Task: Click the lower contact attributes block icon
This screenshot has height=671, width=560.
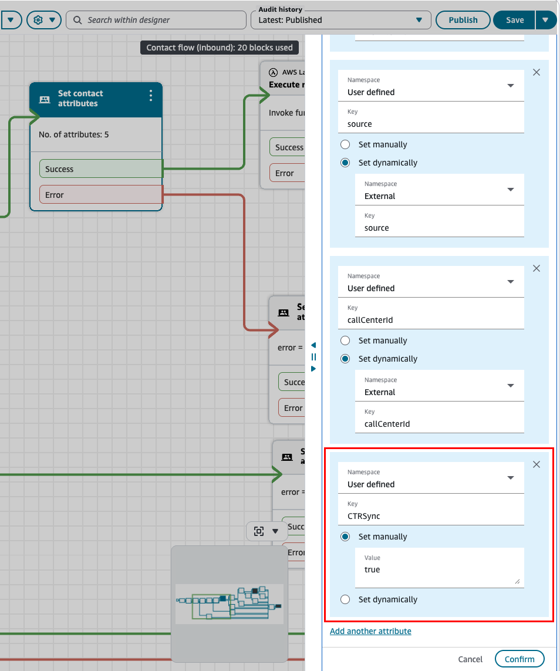Action: pyautogui.click(x=287, y=457)
